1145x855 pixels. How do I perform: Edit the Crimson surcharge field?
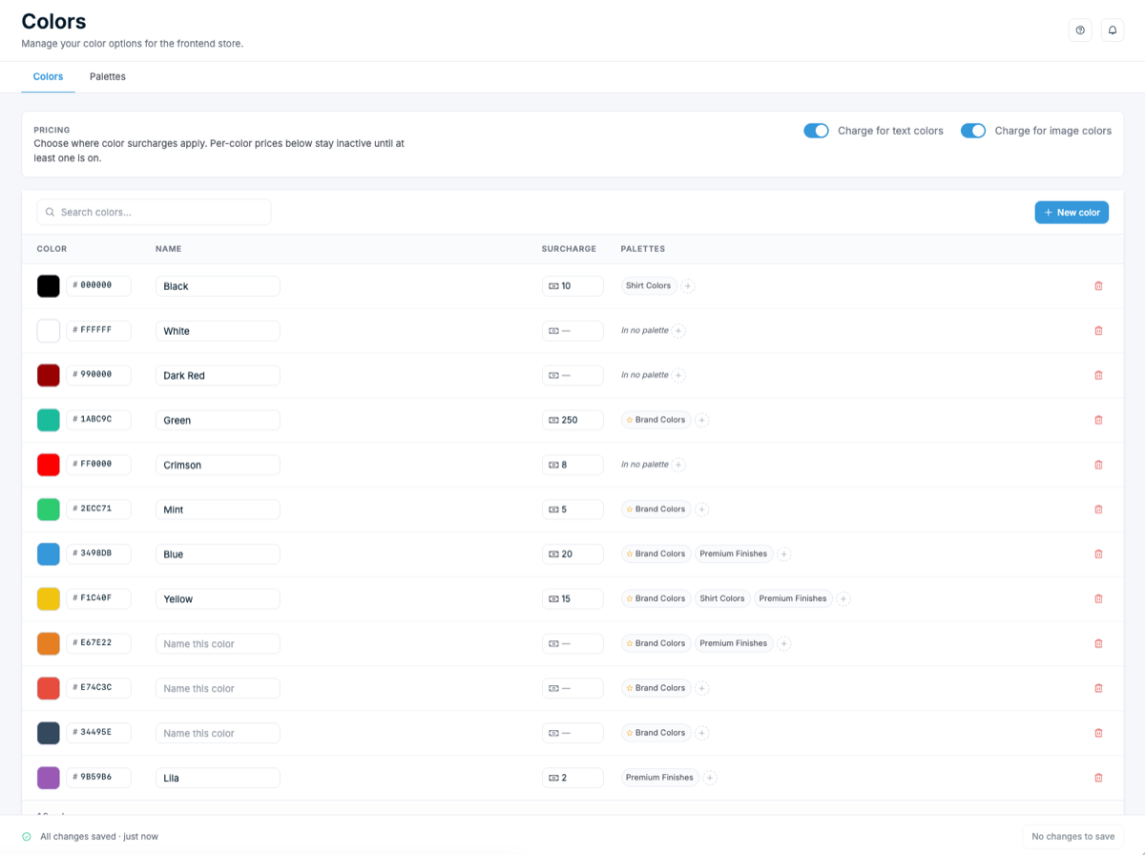pos(572,465)
